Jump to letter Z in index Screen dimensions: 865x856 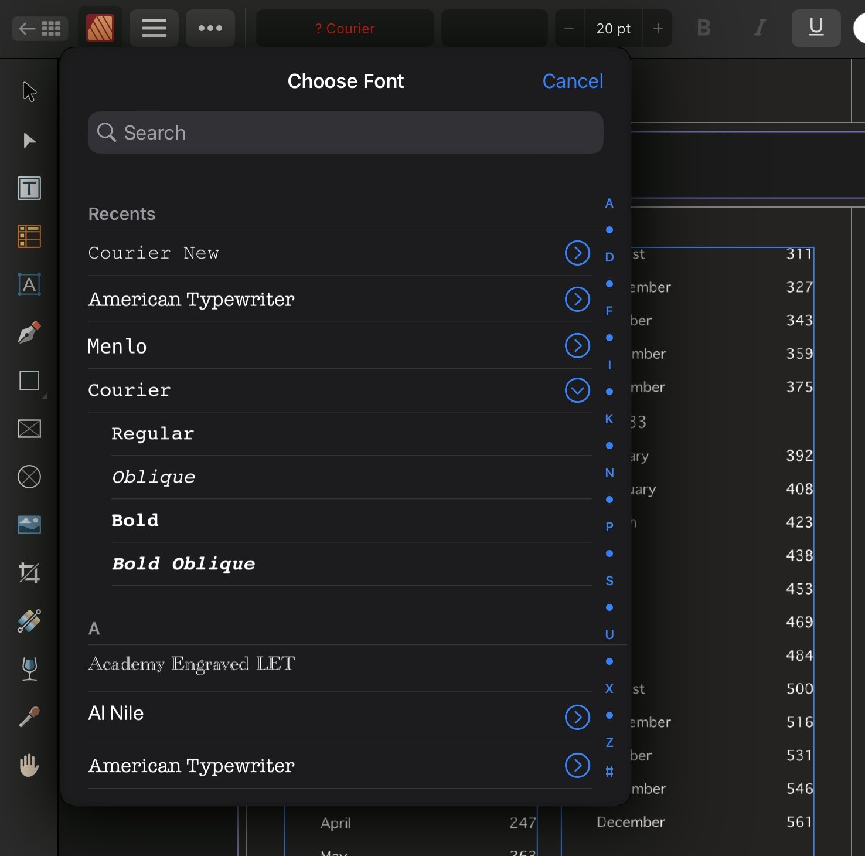(609, 743)
